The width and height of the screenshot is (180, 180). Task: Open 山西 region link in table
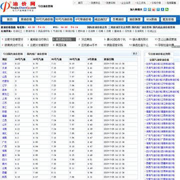pyautogui.click(x=4, y=76)
